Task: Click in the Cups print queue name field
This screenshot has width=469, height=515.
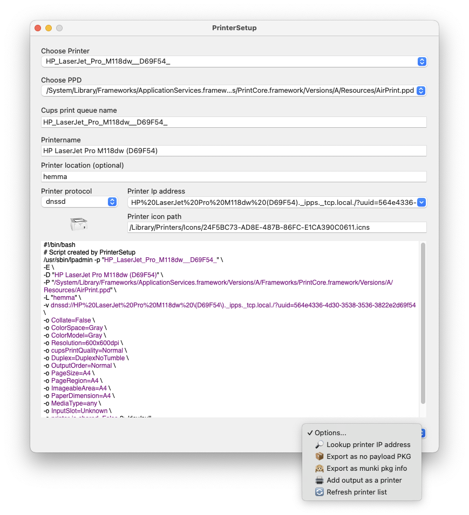Action: [x=234, y=122]
